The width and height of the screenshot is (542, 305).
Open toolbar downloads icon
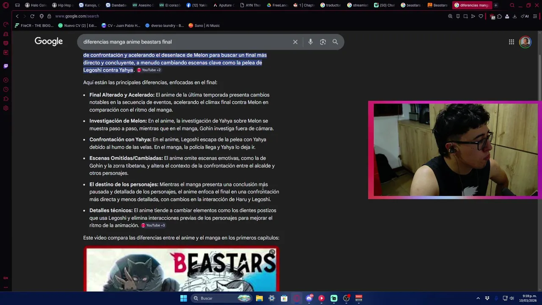click(514, 16)
